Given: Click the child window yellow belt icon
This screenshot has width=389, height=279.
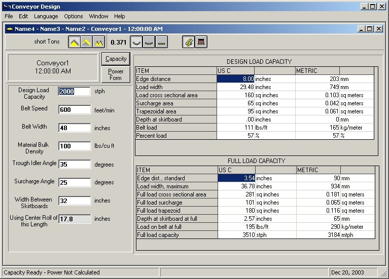Looking at the screenshot, I should click(10, 29).
